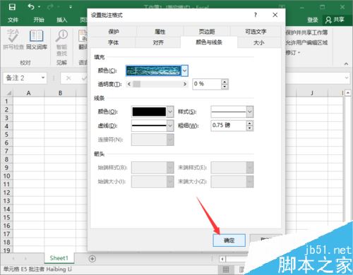This screenshot has height=275, width=353.
Task: Switch to Normal view icon in status bar
Action: 226,269
